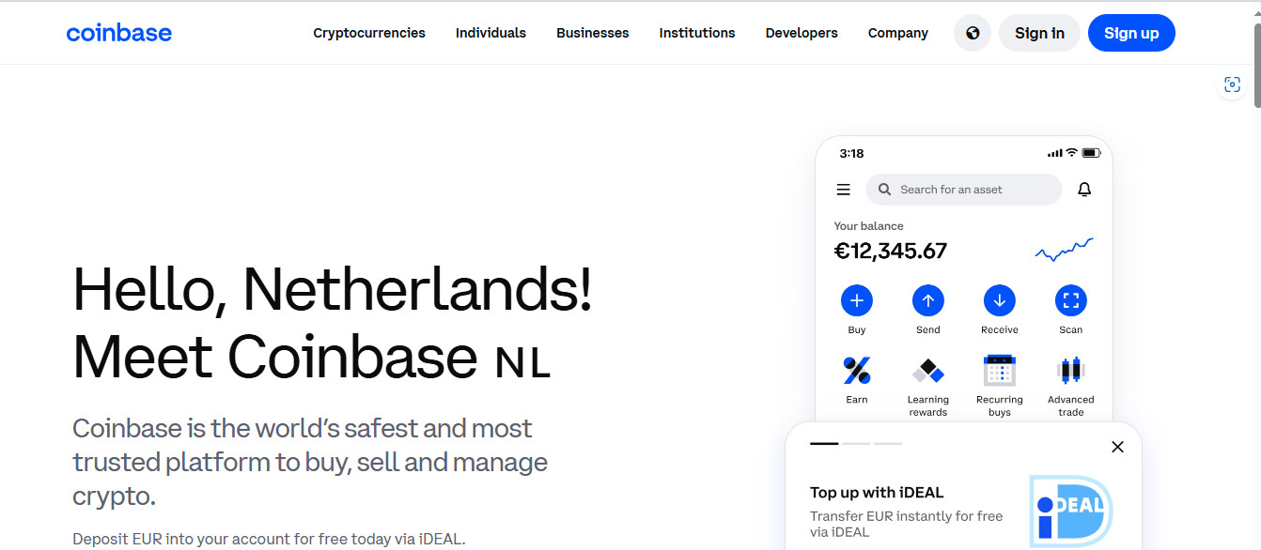Viewport: 1261px width, 550px height.
Task: Open Learning rewards in the app mockup
Action: pos(927,372)
